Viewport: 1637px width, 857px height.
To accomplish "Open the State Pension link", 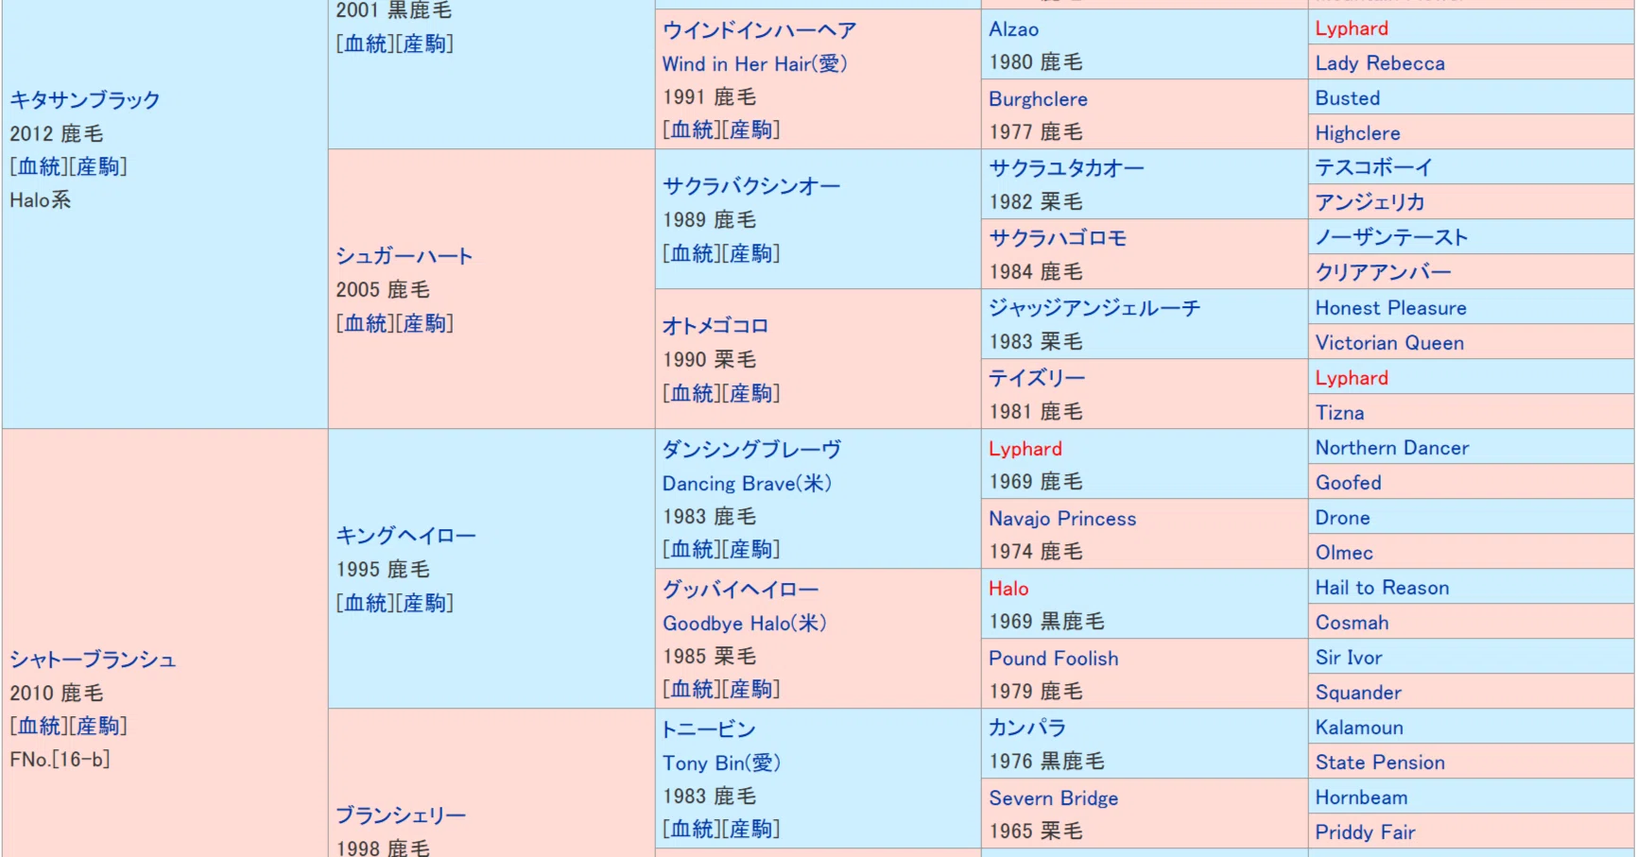I will pos(1380,763).
